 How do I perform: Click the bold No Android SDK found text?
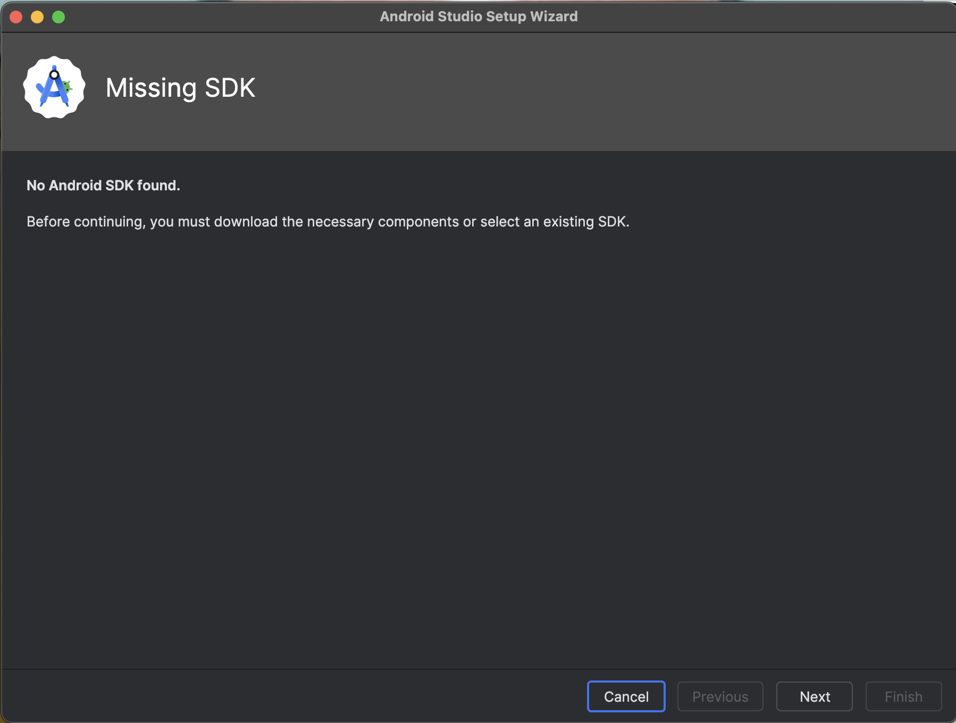(103, 186)
